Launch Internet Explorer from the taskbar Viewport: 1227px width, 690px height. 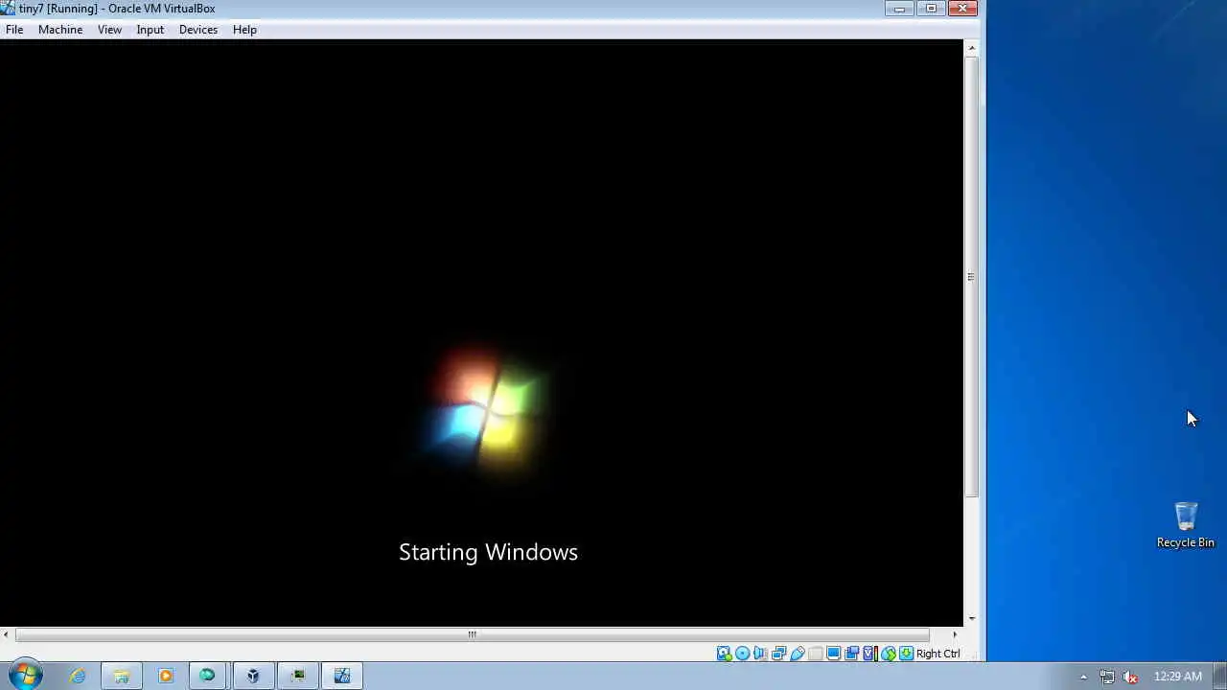pyautogui.click(x=77, y=676)
